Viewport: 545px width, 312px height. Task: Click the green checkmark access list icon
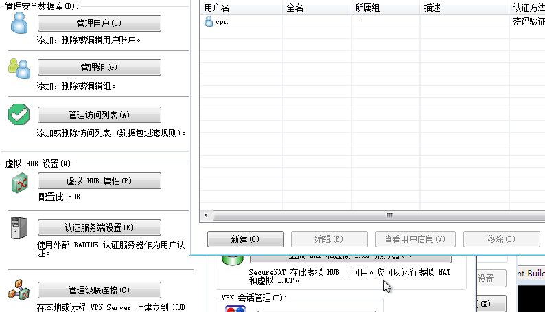[x=19, y=115]
